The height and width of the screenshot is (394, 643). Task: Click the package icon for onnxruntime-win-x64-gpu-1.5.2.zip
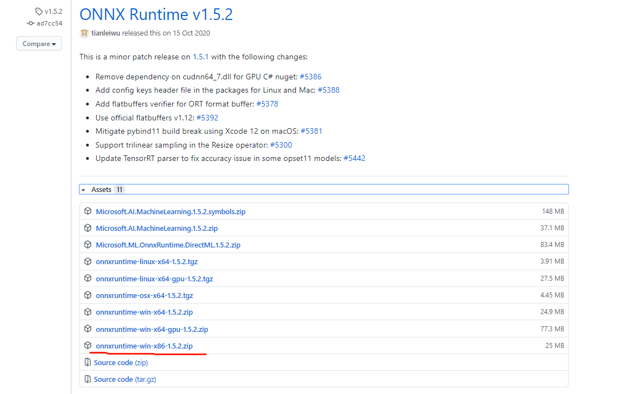pos(88,329)
